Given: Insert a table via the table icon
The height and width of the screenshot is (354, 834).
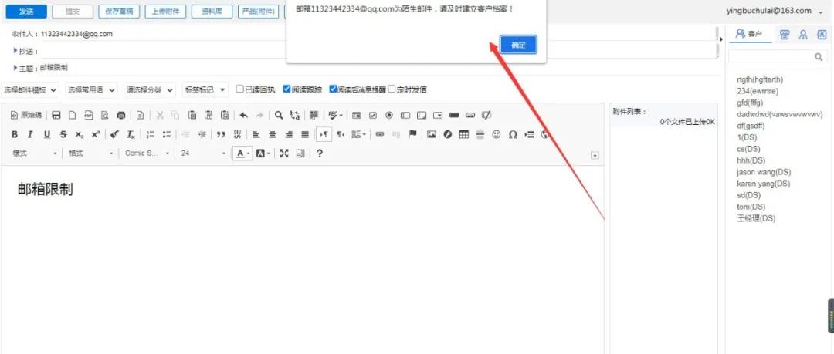Looking at the screenshot, I should (464, 134).
